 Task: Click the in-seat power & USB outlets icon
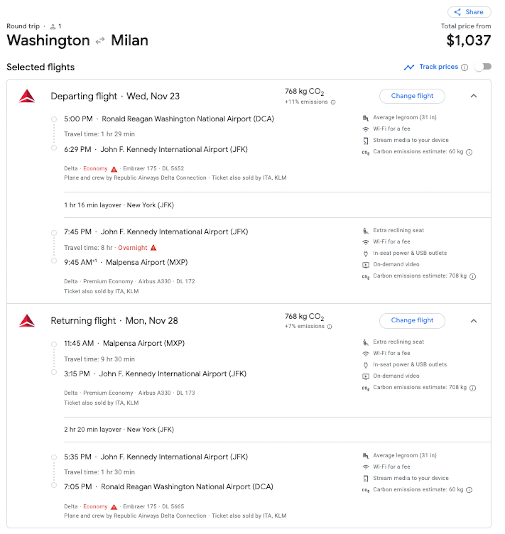[365, 253]
